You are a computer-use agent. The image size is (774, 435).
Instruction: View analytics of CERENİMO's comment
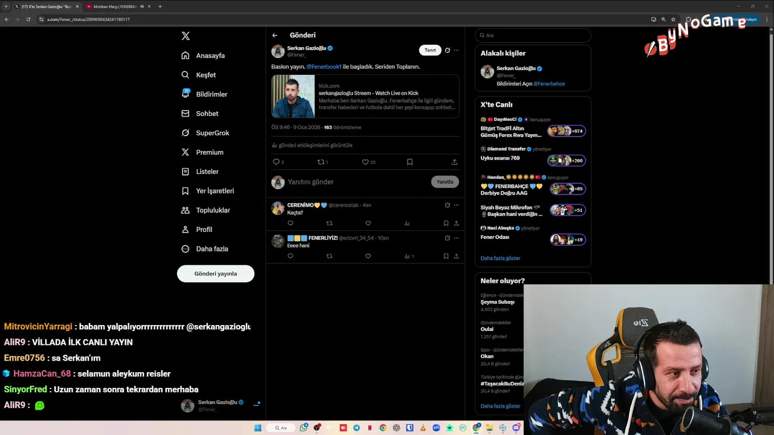[x=407, y=223]
